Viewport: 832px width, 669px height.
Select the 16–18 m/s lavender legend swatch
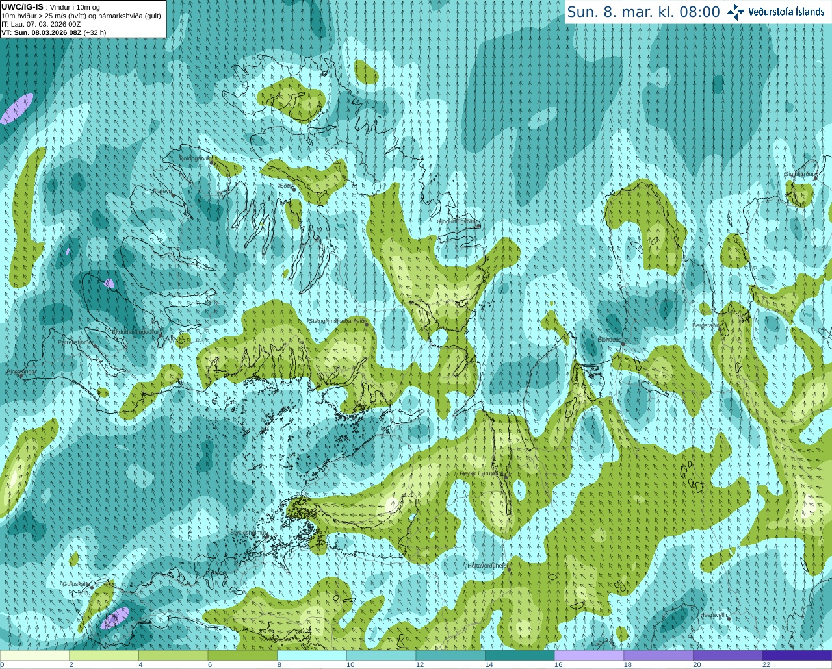pyautogui.click(x=590, y=655)
